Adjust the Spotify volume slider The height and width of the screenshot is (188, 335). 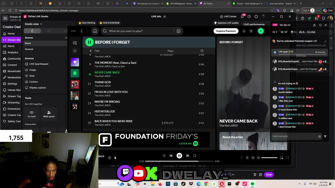(x=269, y=158)
